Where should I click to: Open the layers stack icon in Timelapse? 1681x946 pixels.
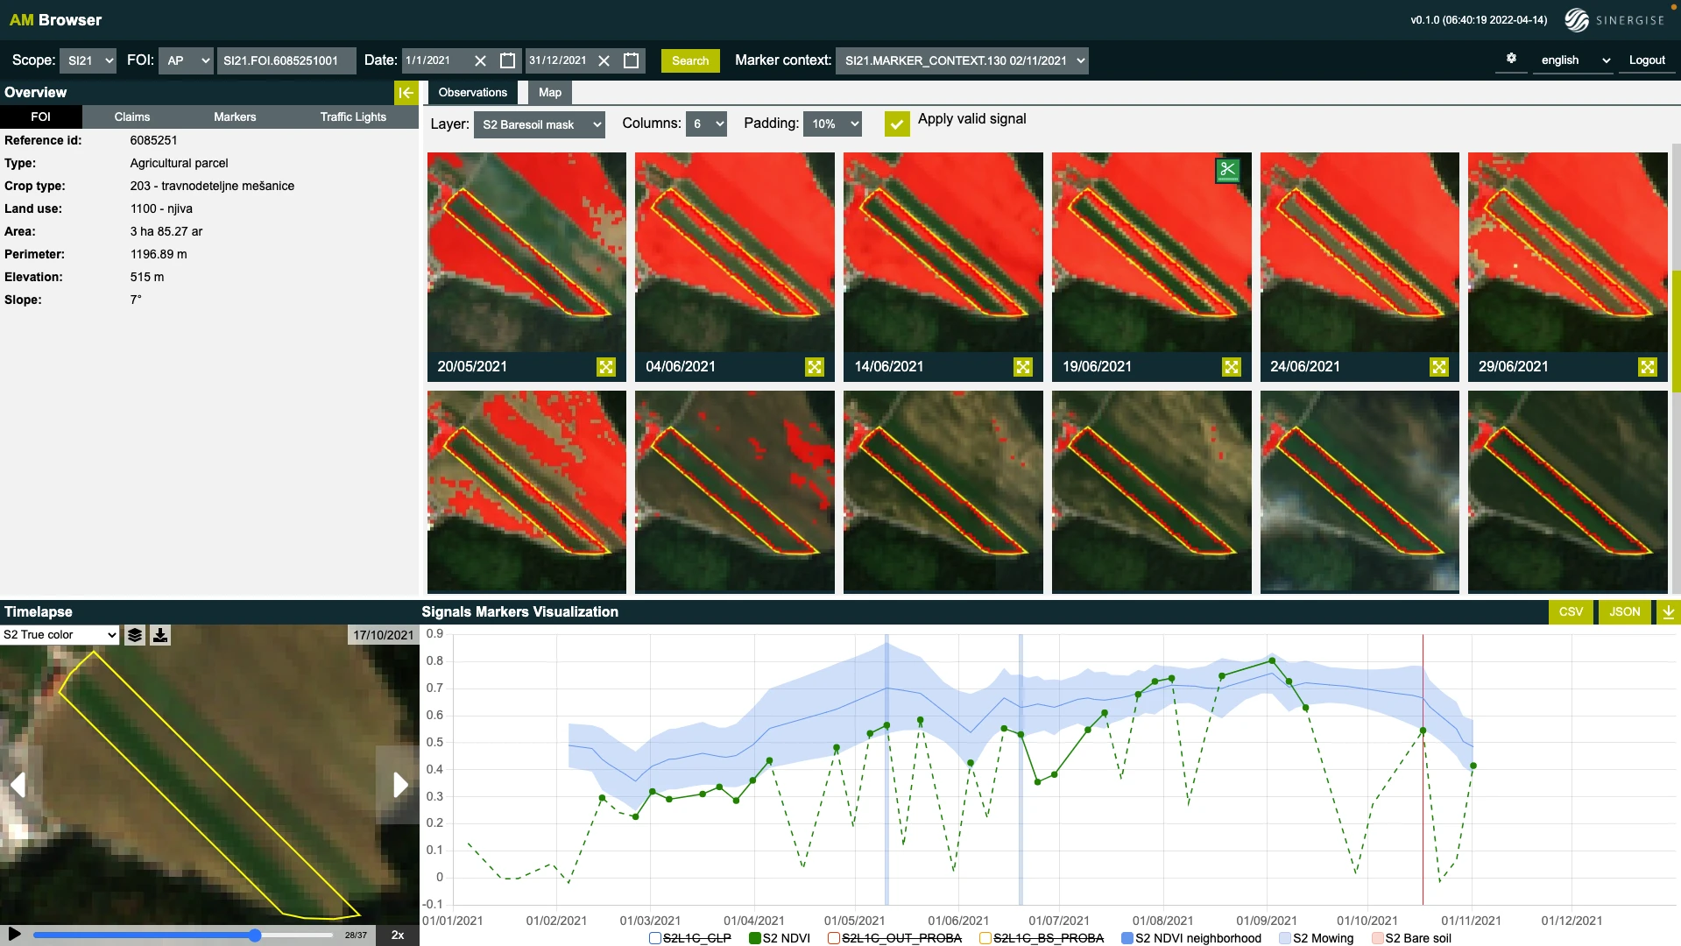[135, 635]
